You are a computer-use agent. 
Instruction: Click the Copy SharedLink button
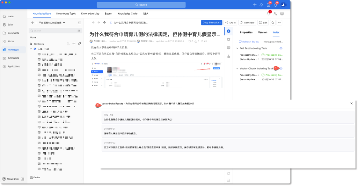[212, 22]
